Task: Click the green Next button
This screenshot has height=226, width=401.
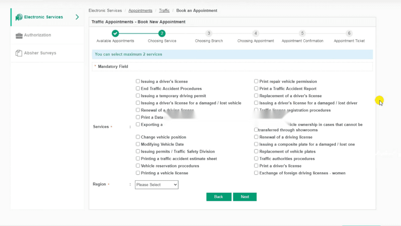Action: point(245,197)
